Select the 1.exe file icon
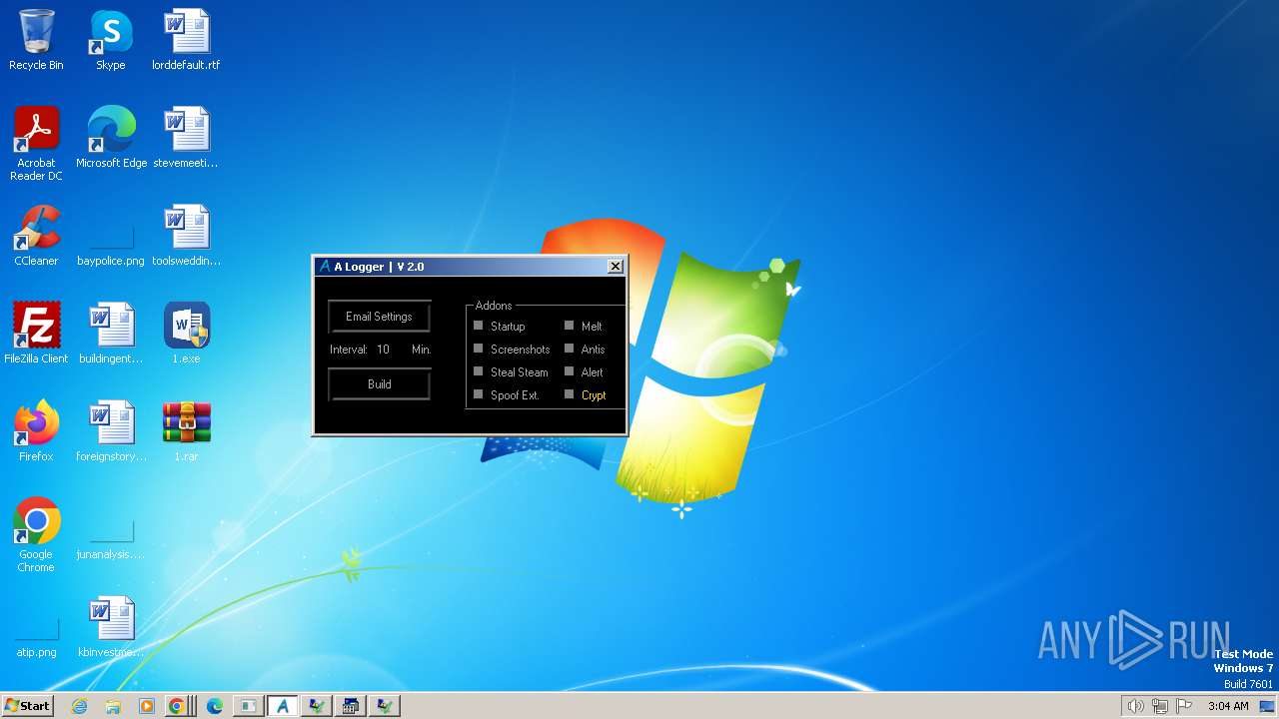 tap(186, 335)
